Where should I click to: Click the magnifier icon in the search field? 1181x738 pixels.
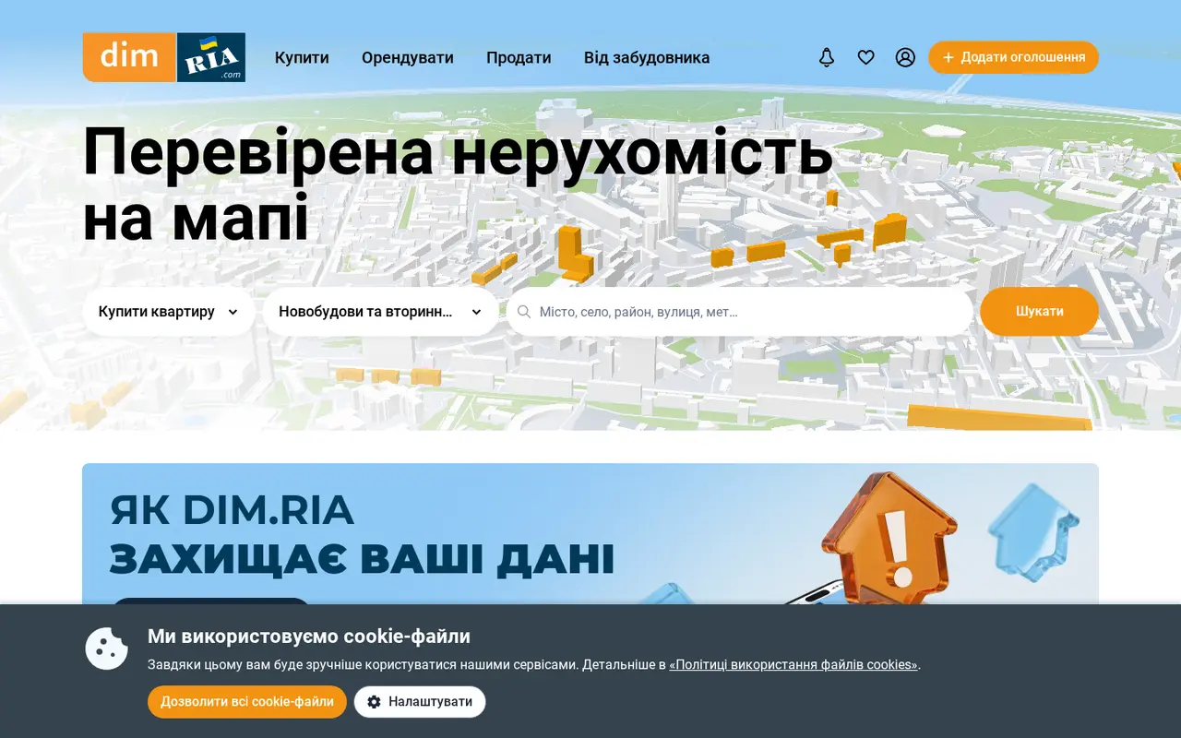pos(524,312)
